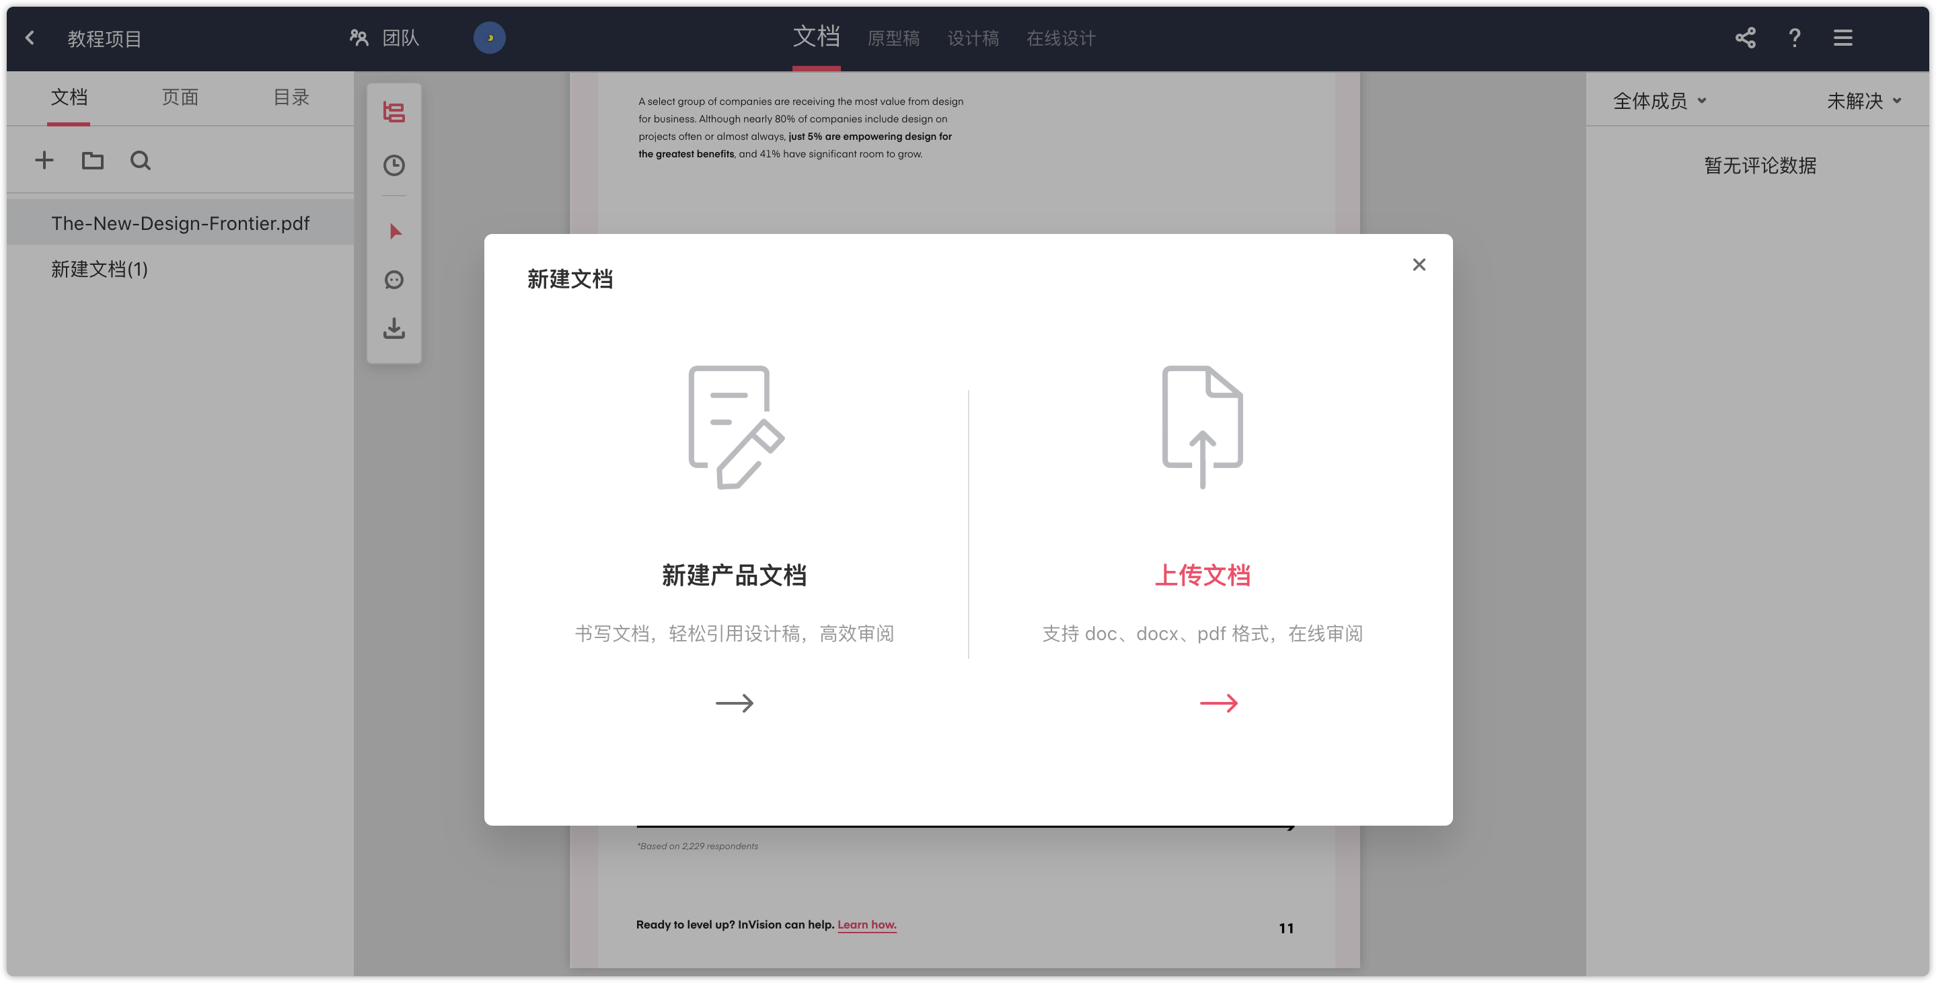Close the 新建文档 dialog
1936x983 pixels.
pyautogui.click(x=1419, y=264)
